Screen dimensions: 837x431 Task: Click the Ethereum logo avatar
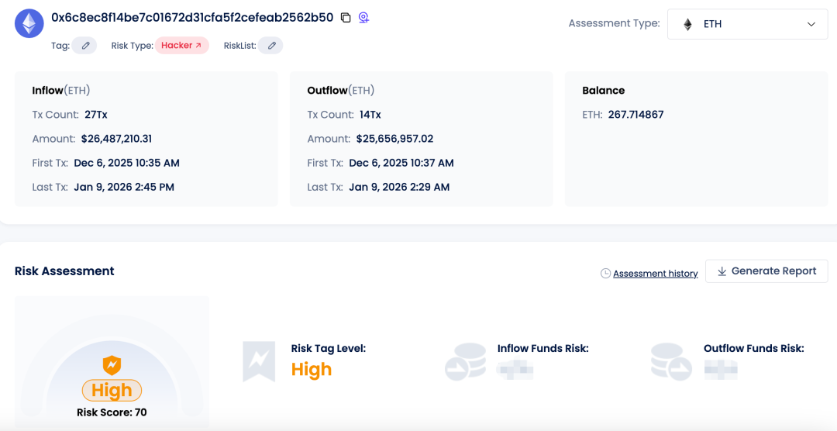(x=29, y=23)
